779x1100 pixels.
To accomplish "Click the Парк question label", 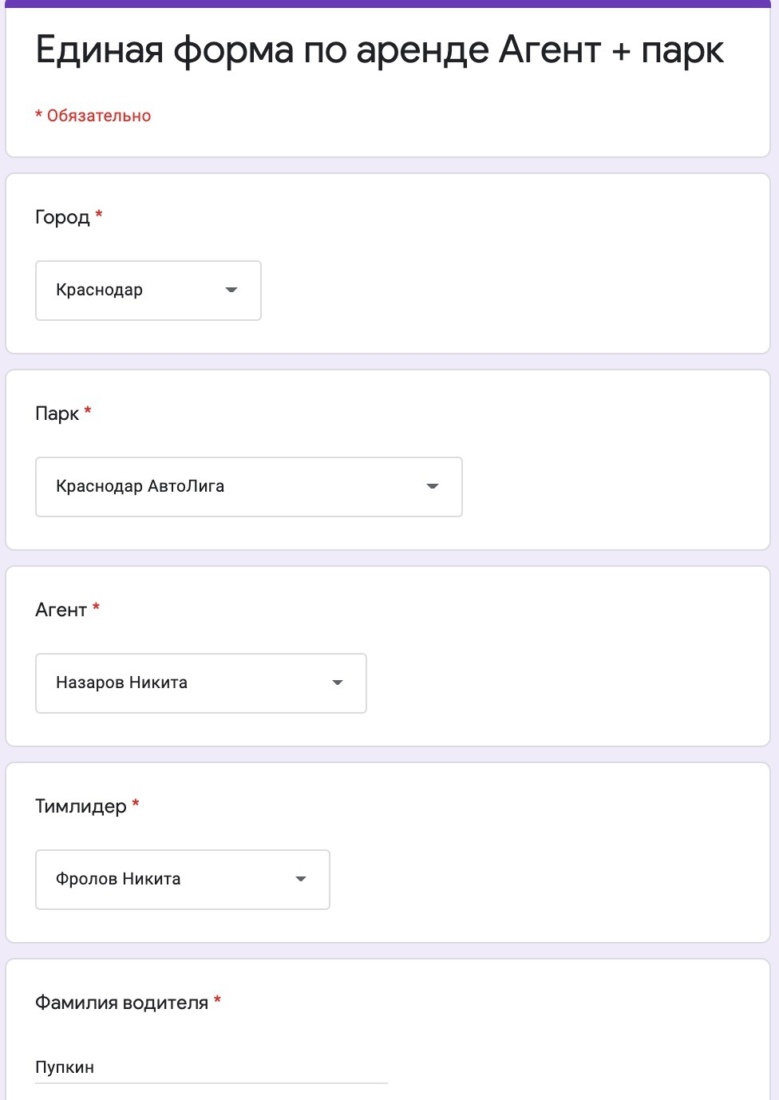I will (57, 413).
